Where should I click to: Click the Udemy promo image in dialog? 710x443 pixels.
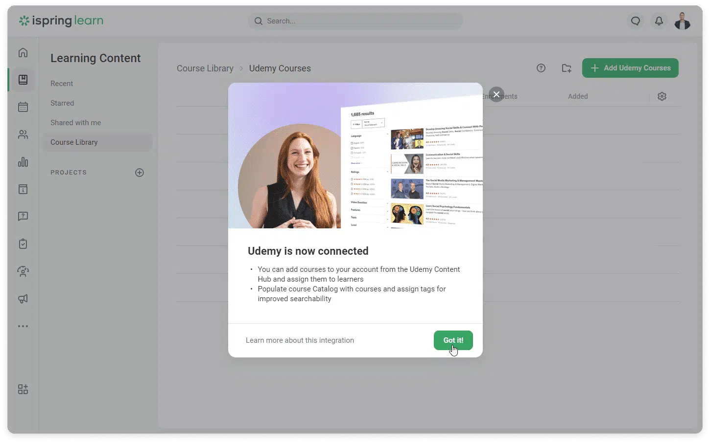click(x=355, y=155)
